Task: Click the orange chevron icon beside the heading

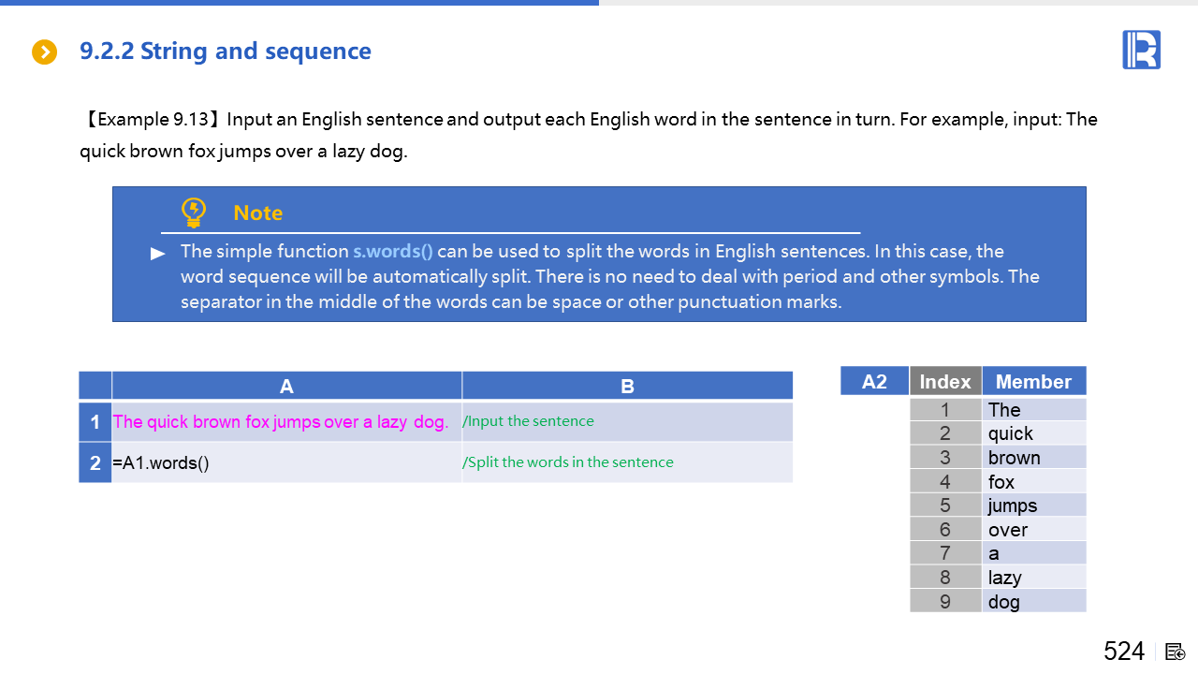Action: 45,52
